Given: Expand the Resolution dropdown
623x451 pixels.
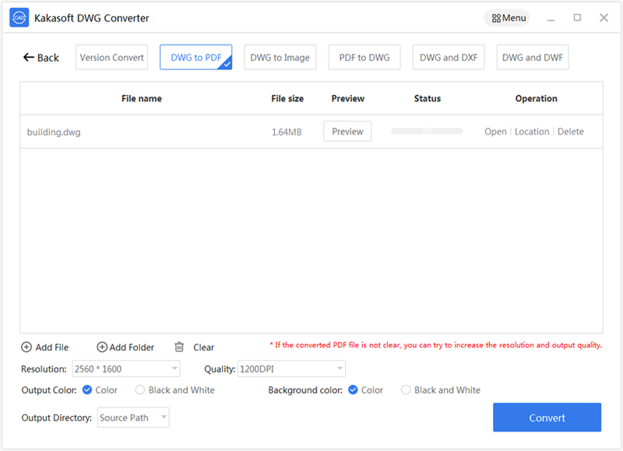Looking at the screenshot, I should click(126, 368).
